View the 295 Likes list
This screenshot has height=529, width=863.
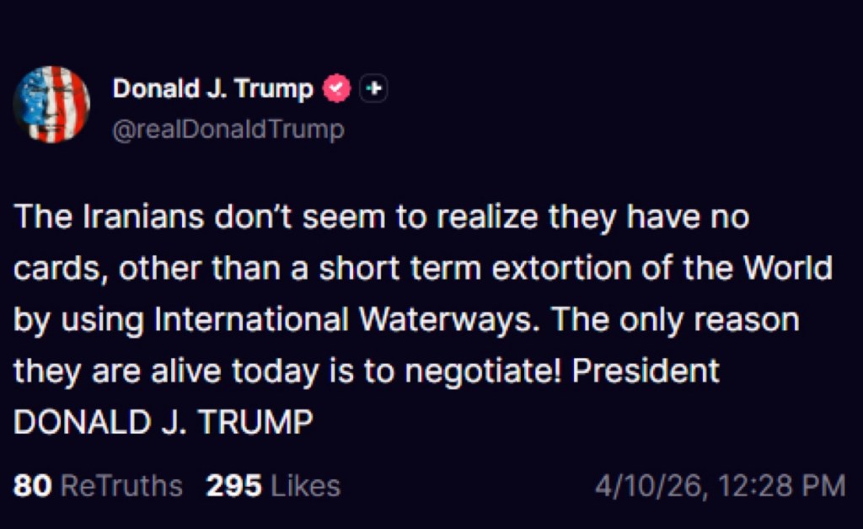click(x=273, y=486)
